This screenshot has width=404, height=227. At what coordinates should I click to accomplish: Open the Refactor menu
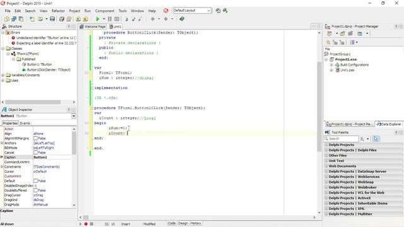(x=58, y=11)
